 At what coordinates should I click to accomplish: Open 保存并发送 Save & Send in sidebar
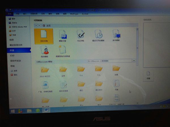(x=16, y=61)
